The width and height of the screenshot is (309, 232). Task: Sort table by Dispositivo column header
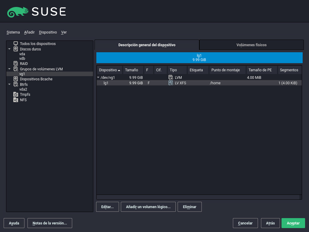[109, 70]
